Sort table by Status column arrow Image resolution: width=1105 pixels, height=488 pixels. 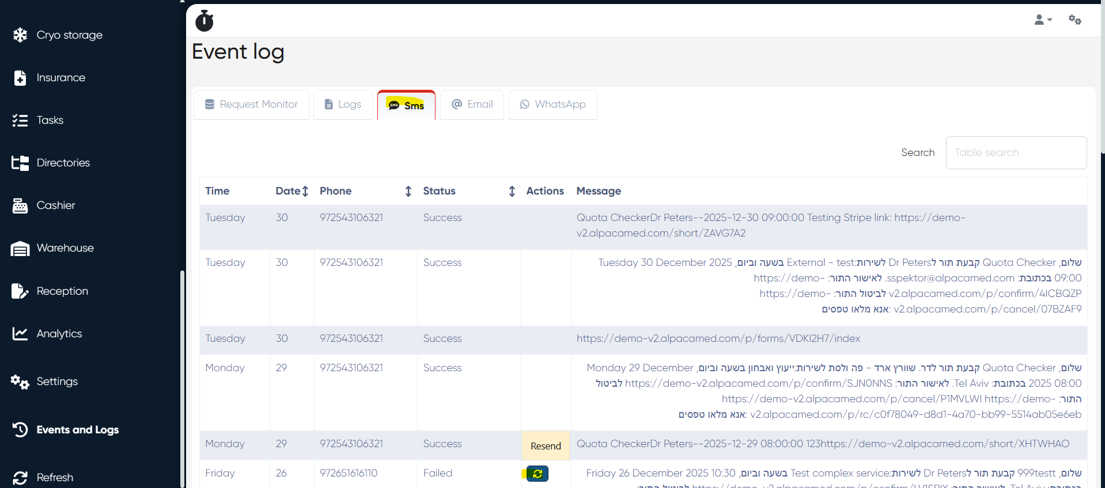pyautogui.click(x=512, y=191)
